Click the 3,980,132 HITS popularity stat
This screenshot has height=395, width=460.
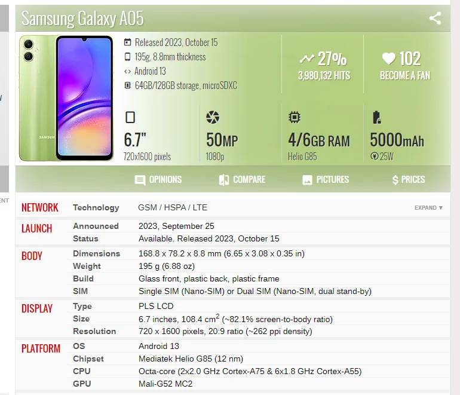pos(324,76)
